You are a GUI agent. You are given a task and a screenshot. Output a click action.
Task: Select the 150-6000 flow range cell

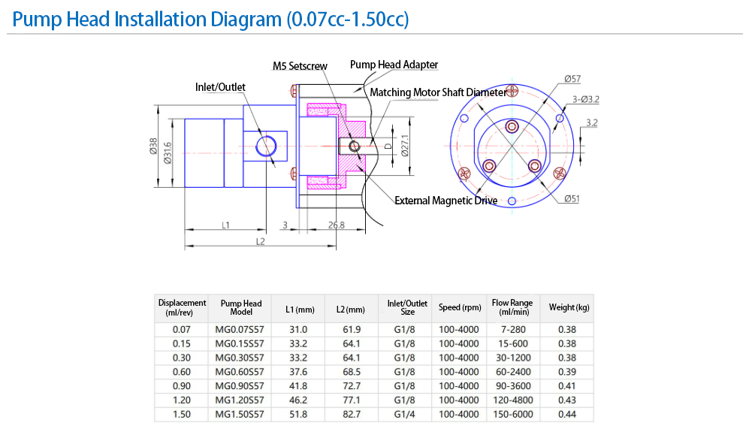tap(512, 414)
